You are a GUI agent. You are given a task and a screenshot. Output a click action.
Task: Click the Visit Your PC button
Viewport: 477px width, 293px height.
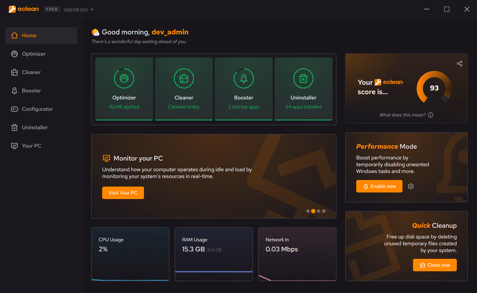[123, 193]
